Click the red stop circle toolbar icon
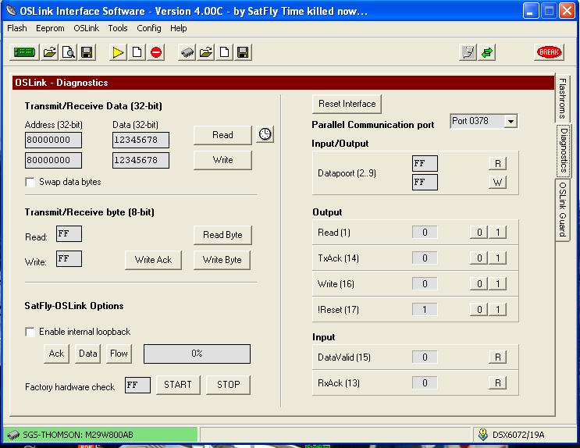The image size is (580, 448). (x=156, y=52)
